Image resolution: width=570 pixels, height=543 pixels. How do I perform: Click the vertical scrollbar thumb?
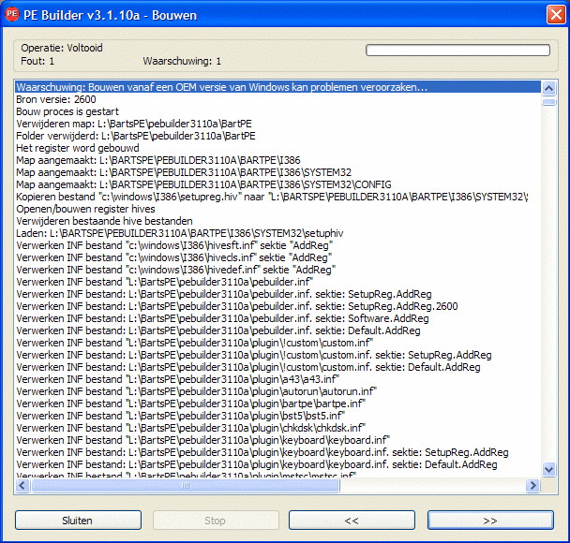548,102
